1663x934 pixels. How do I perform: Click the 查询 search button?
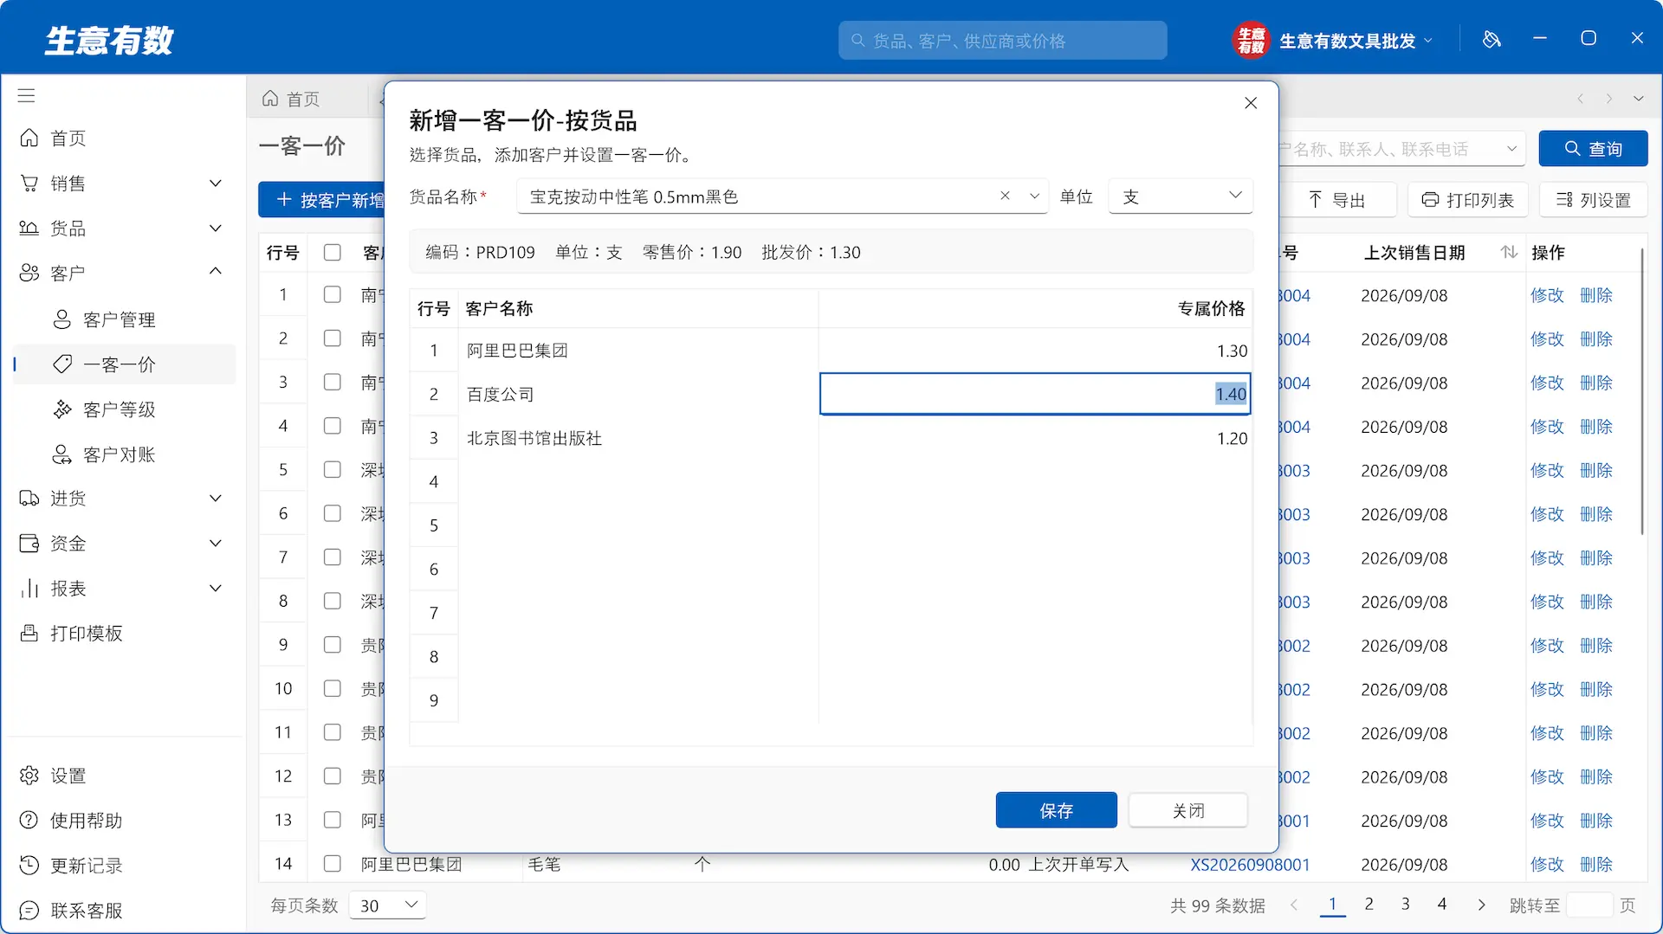point(1593,149)
